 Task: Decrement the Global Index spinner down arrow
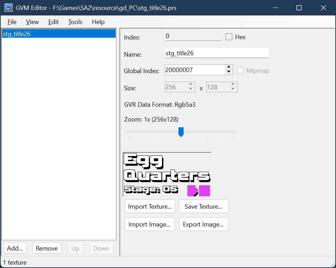click(x=229, y=72)
